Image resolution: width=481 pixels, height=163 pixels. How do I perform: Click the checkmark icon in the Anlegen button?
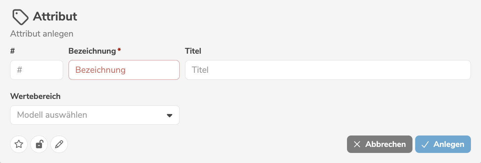pos(425,144)
